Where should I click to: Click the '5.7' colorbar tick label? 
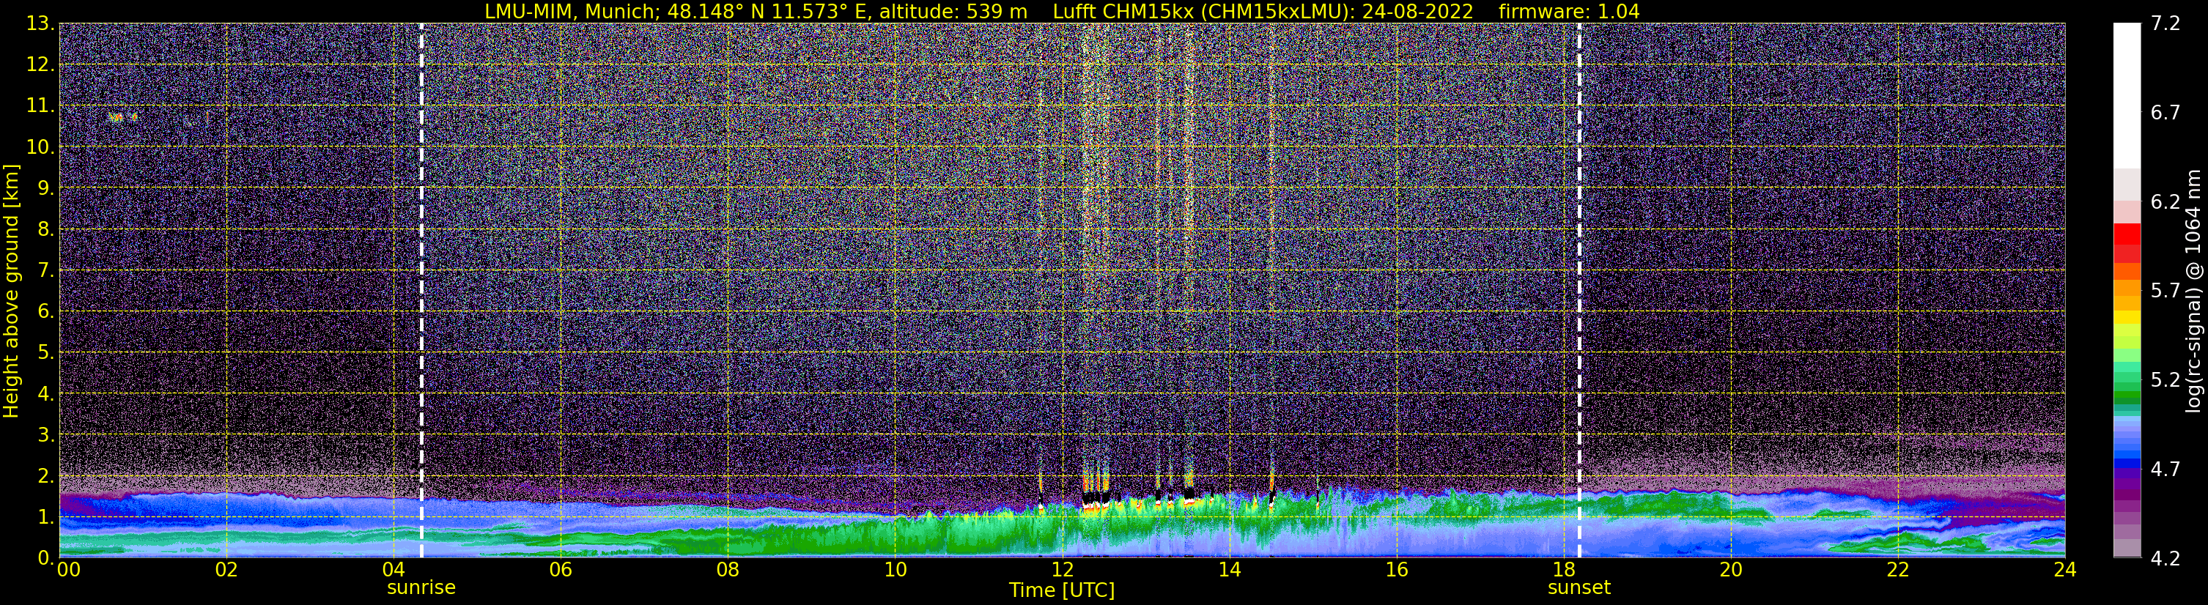tap(2165, 291)
